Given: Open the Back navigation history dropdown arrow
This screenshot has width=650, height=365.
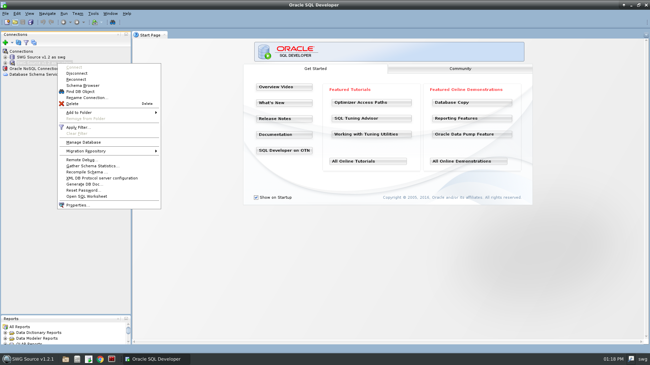Looking at the screenshot, I should coord(70,22).
